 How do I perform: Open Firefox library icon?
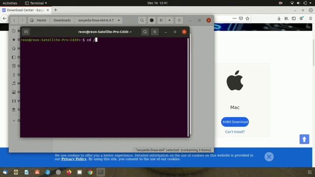click(x=286, y=19)
